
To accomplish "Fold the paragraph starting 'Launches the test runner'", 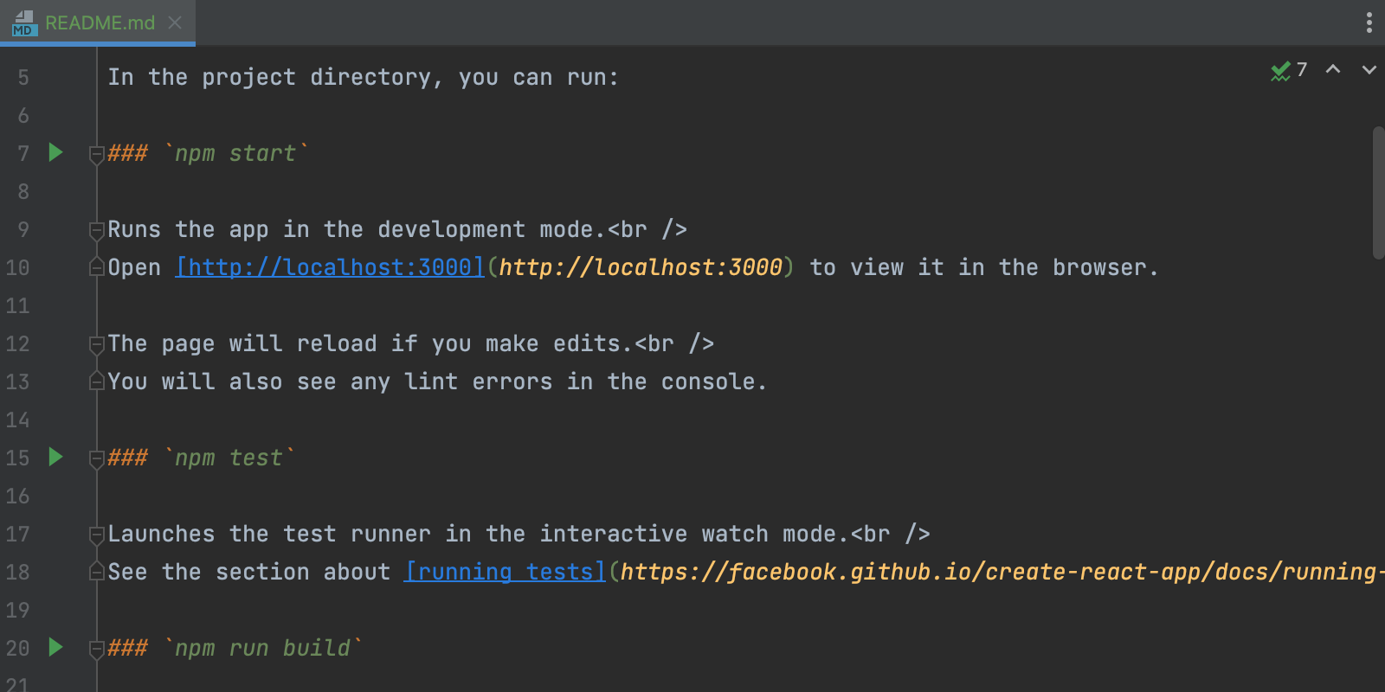I will pos(97,535).
